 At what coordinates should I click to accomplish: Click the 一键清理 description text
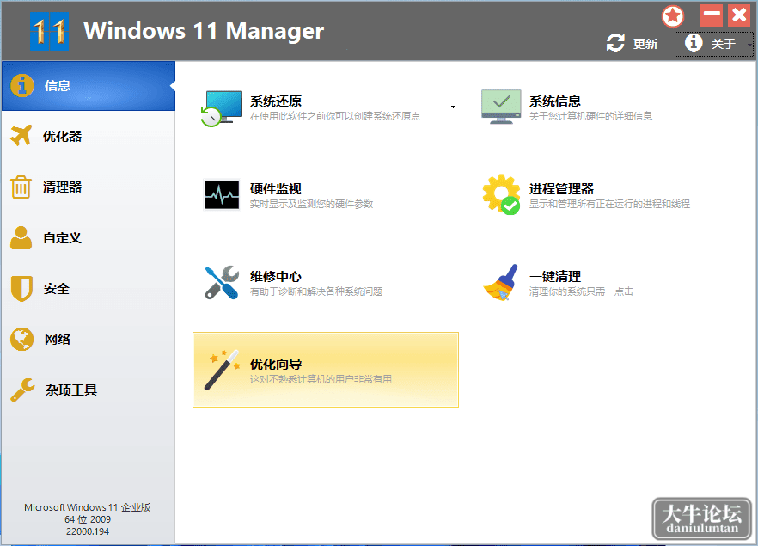581,291
